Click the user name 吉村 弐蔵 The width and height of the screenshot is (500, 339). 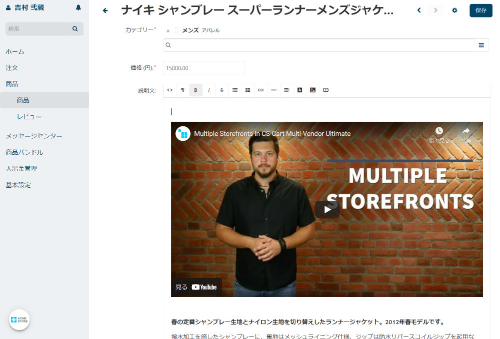tap(29, 7)
